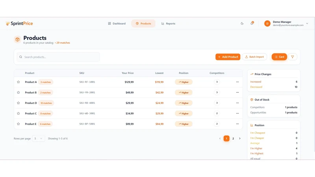This screenshot has width=315, height=177.
Task: Sort by the Position column header
Action: coord(183,73)
